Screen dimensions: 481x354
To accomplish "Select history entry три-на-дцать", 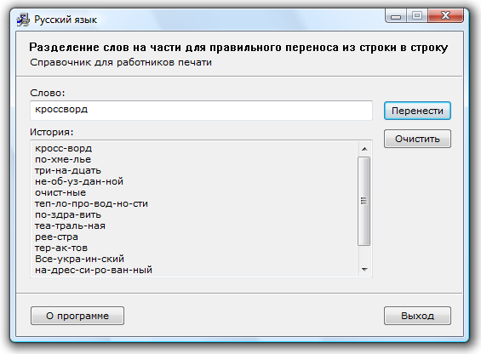I will [x=68, y=170].
